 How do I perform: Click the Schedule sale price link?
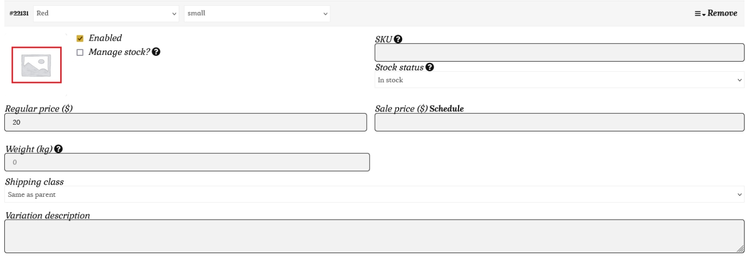point(446,109)
